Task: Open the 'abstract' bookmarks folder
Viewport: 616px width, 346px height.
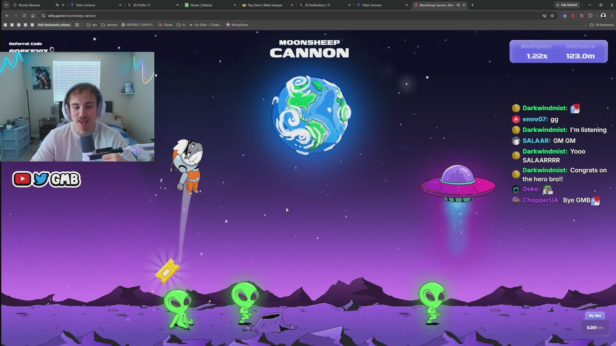Action: point(109,25)
